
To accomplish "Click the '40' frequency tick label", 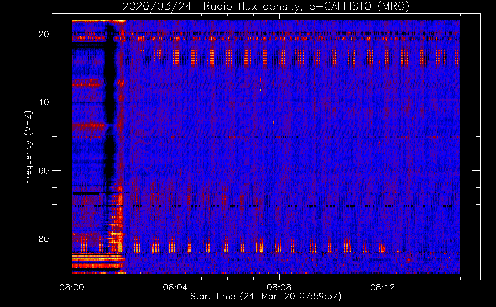I will coord(44,102).
